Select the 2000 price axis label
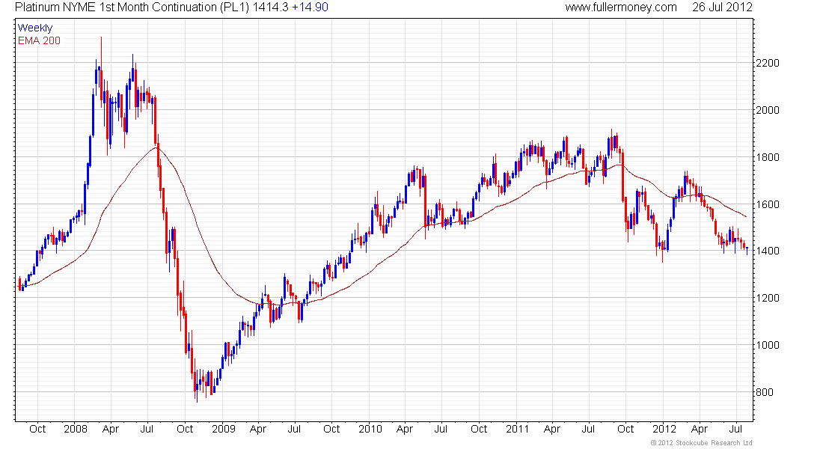 coord(768,110)
